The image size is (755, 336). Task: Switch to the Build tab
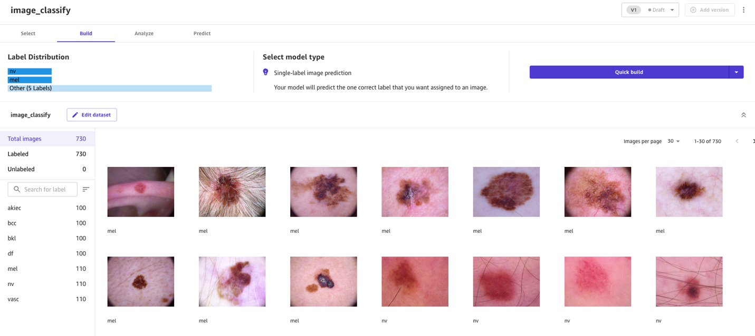coord(86,33)
